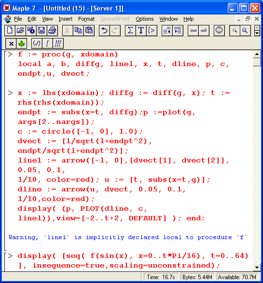263x283 pixels.
Task: Open the Options menu
Action: point(145,19)
